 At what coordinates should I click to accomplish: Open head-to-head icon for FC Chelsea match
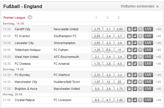click(129, 64)
